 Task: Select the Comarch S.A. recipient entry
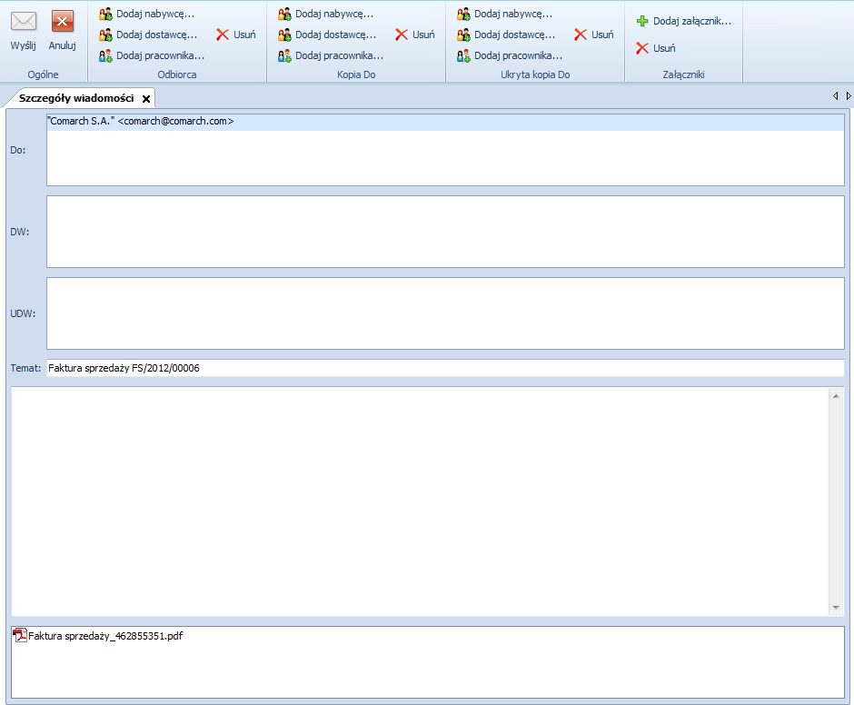click(x=445, y=122)
